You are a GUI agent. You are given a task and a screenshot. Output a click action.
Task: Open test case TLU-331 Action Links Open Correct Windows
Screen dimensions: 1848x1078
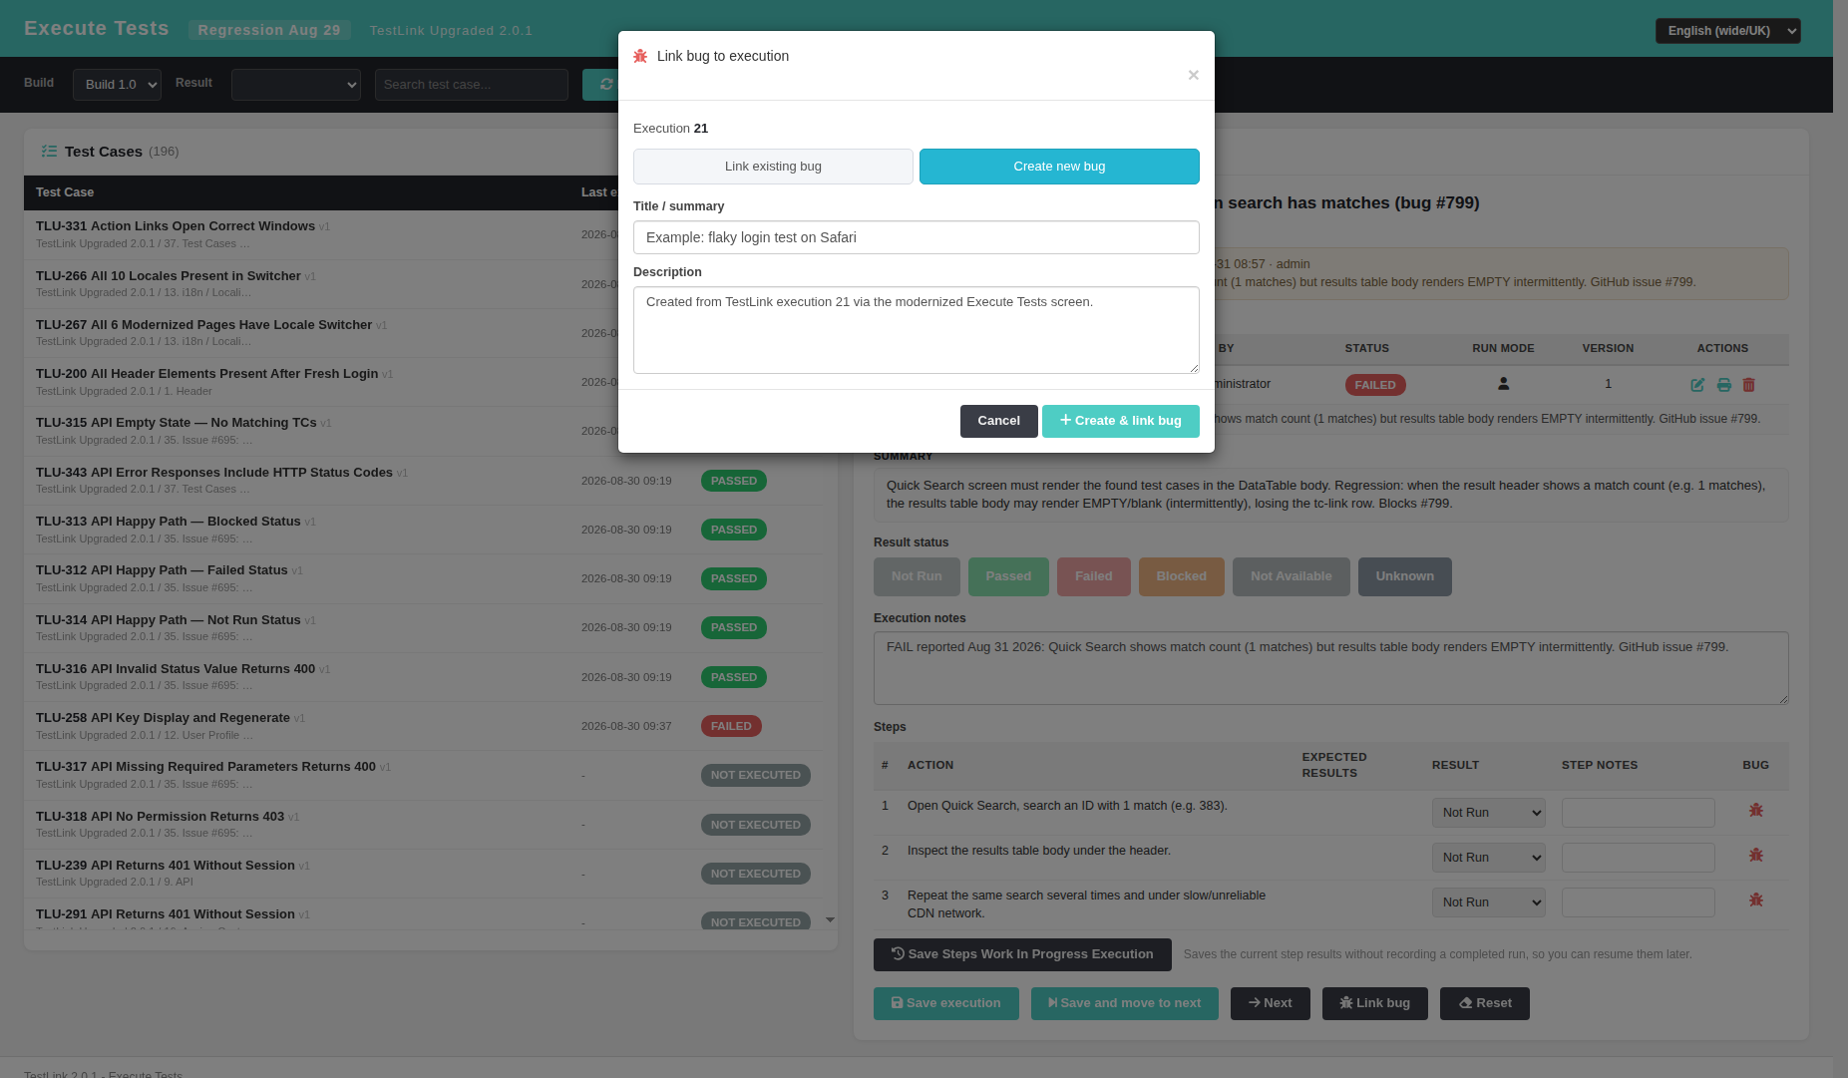[x=176, y=226]
